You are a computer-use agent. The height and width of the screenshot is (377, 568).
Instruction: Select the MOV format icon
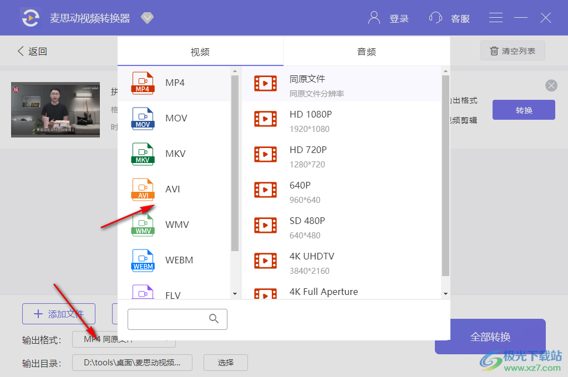[143, 119]
